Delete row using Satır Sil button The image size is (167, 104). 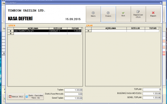click(16, 97)
